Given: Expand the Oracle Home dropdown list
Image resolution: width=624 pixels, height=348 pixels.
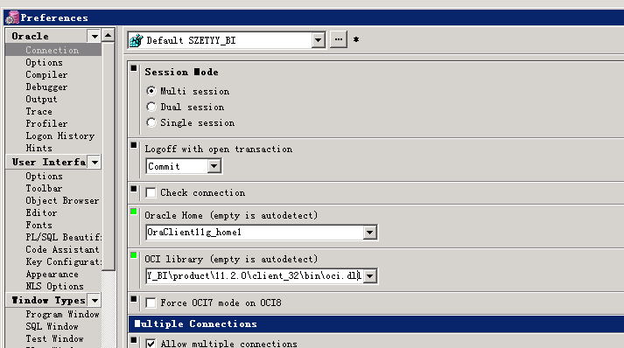Looking at the screenshot, I should [369, 233].
